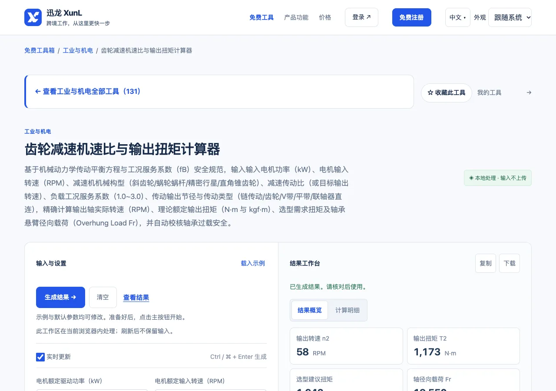Click the 清空 button
Viewport: 556px width, 391px height.
(103, 297)
